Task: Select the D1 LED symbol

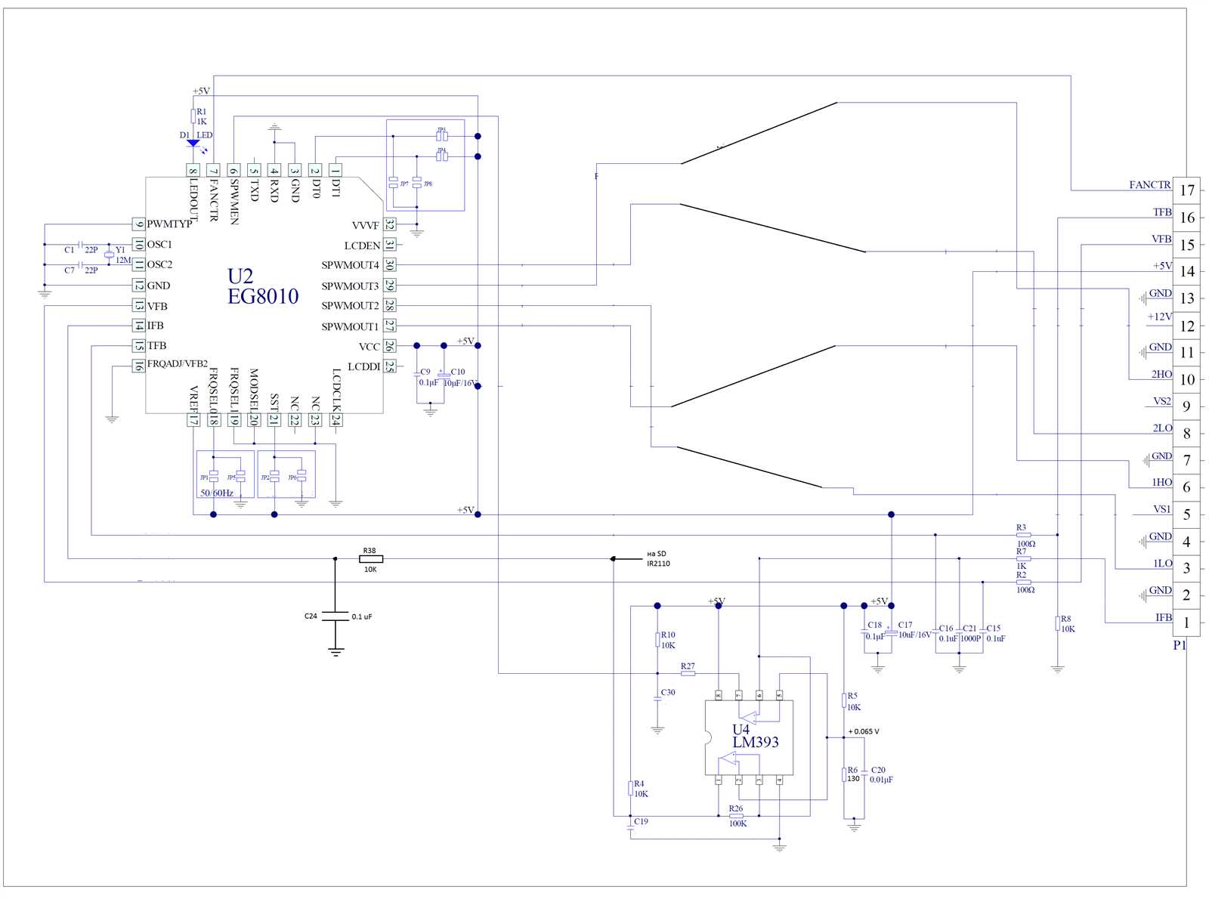Action: [195, 144]
